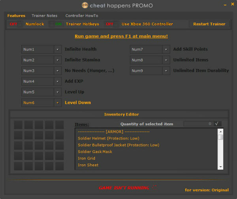237x199 pixels.
Task: Click the quantity of selected item field
Action: click(x=199, y=124)
